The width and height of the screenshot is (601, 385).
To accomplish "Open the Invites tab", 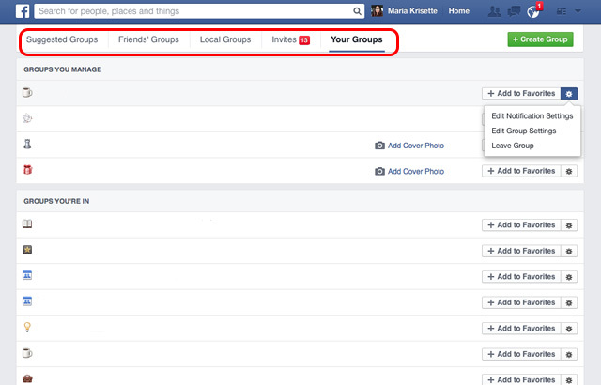I will (x=290, y=39).
